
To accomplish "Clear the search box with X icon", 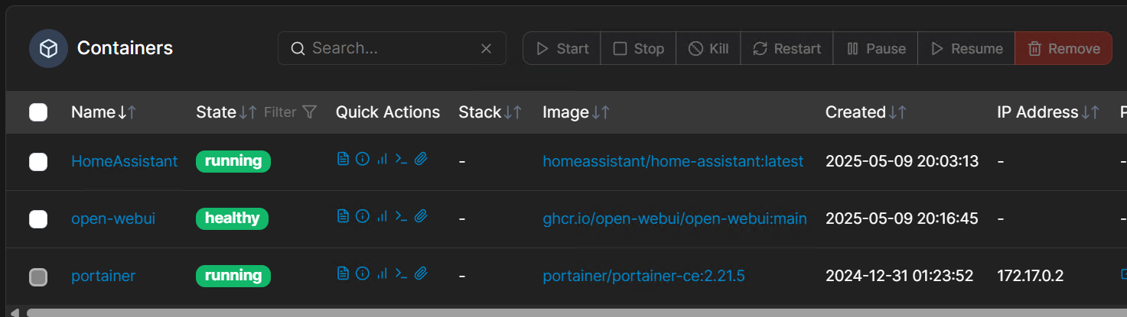I will click(x=486, y=49).
